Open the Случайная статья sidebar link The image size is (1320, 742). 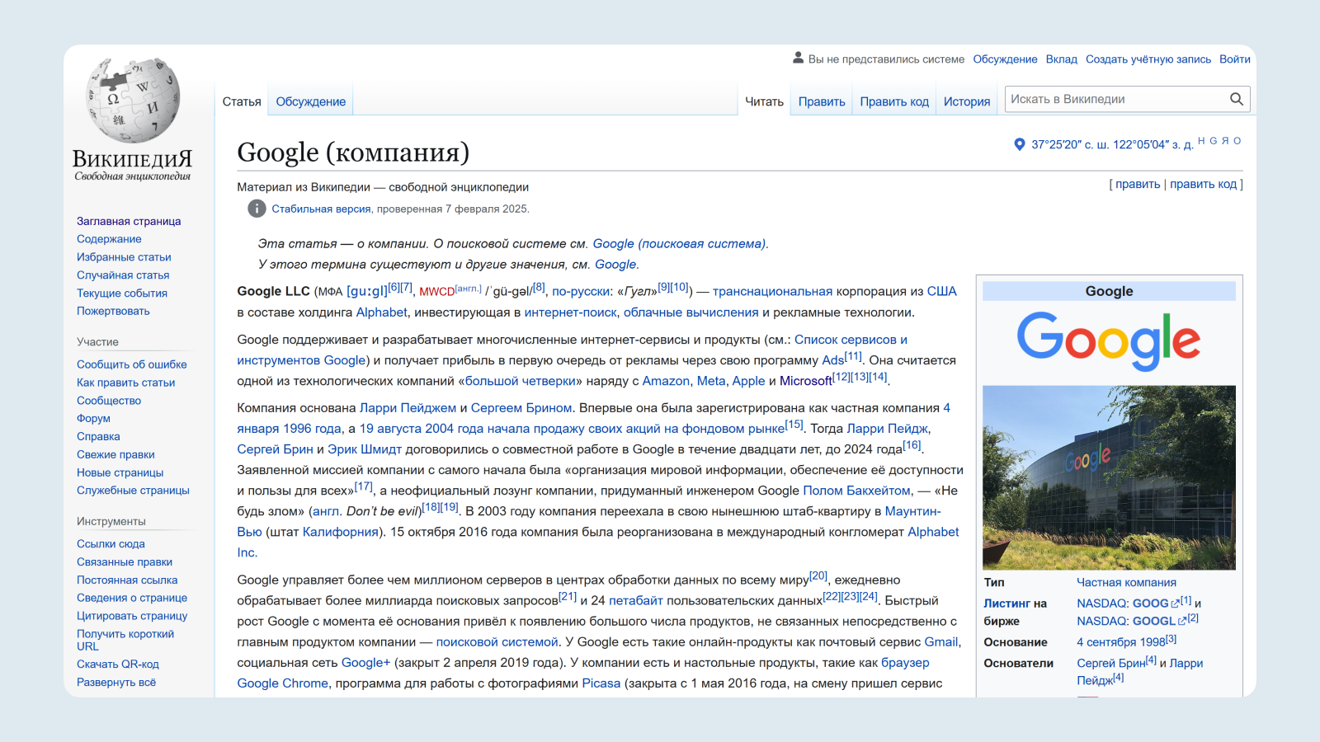pos(125,275)
